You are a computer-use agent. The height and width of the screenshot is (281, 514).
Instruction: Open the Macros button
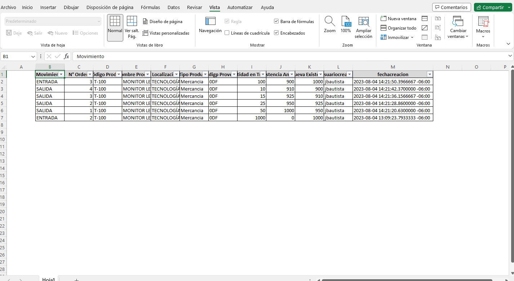click(483, 27)
